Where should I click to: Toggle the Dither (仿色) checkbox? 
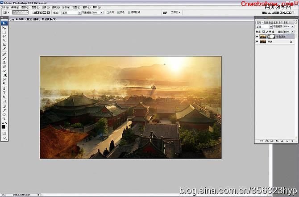(x=119, y=13)
